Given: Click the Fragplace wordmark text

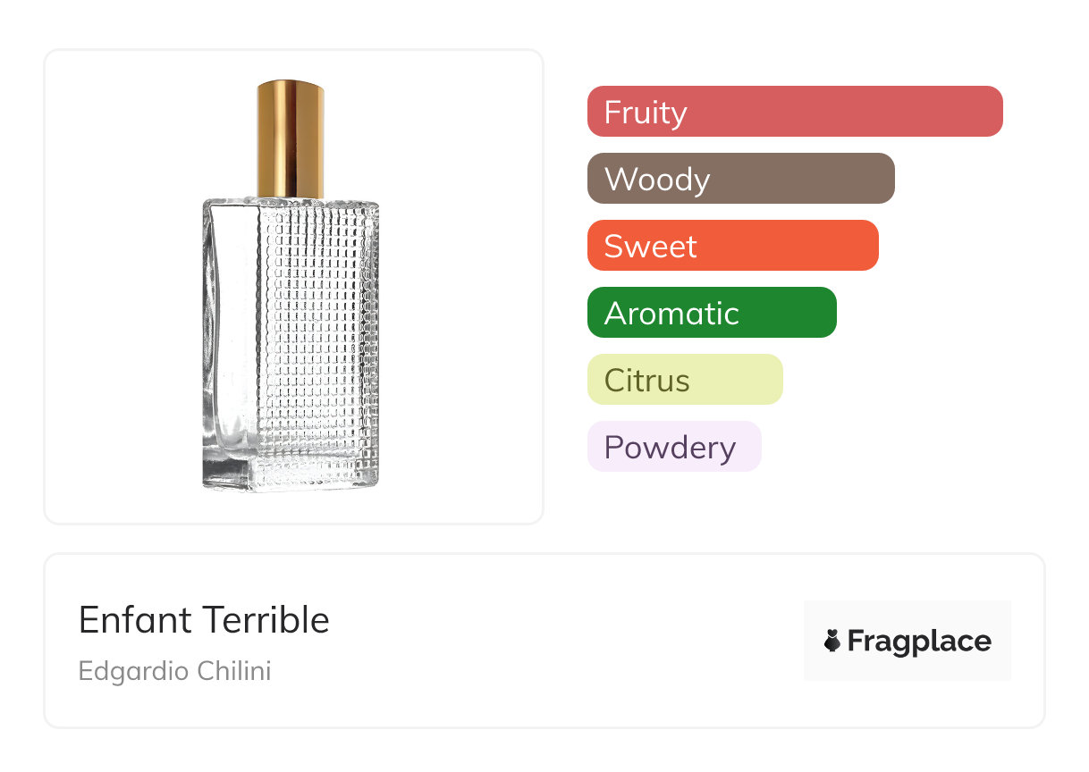Looking at the screenshot, I should [919, 641].
